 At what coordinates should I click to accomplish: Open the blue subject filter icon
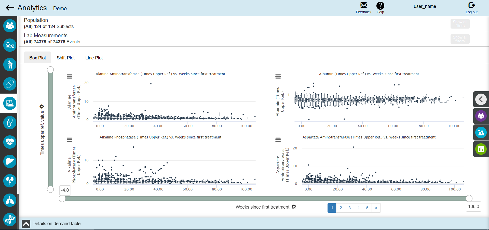click(x=481, y=132)
